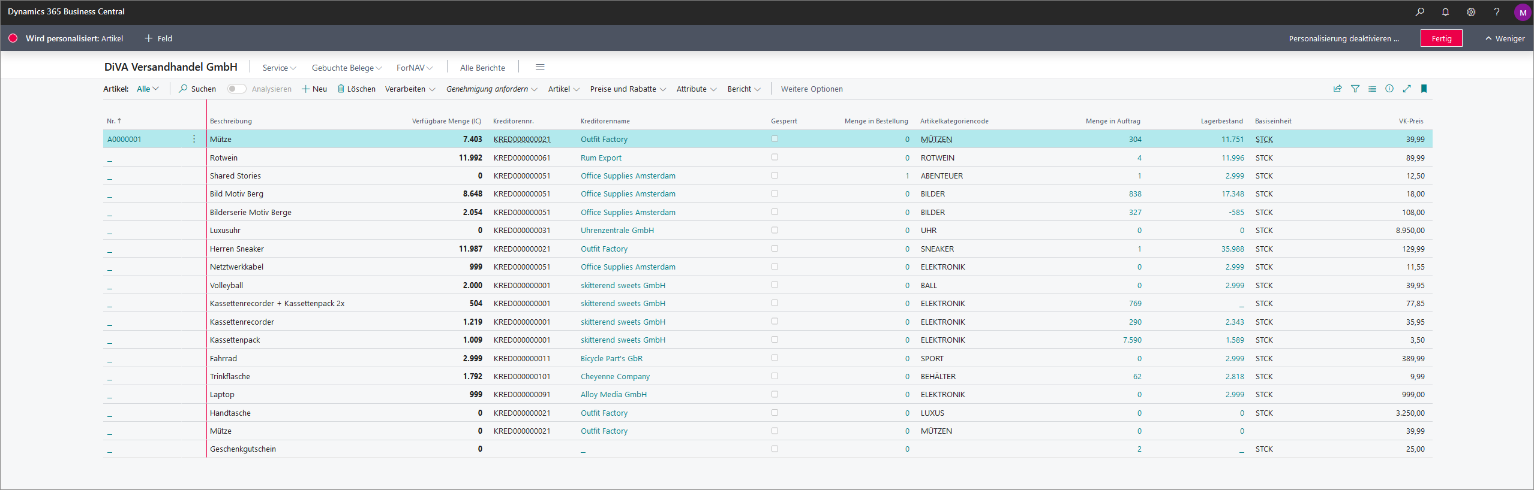Toggle the Analysieren switch
This screenshot has width=1534, height=490.
[x=236, y=89]
